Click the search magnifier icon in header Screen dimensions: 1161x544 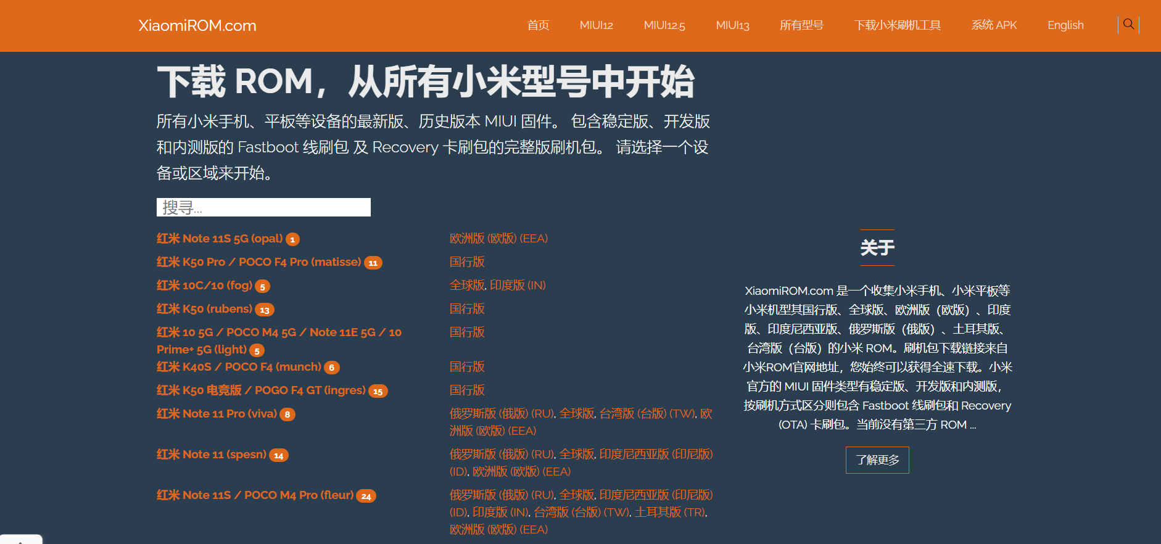tap(1128, 25)
